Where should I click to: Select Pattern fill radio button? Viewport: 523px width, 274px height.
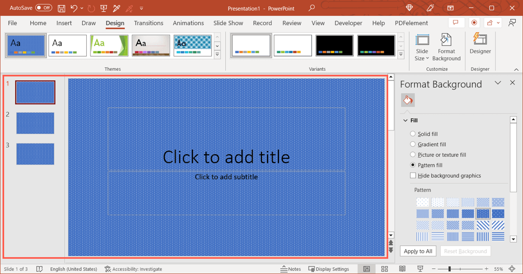[x=413, y=165]
